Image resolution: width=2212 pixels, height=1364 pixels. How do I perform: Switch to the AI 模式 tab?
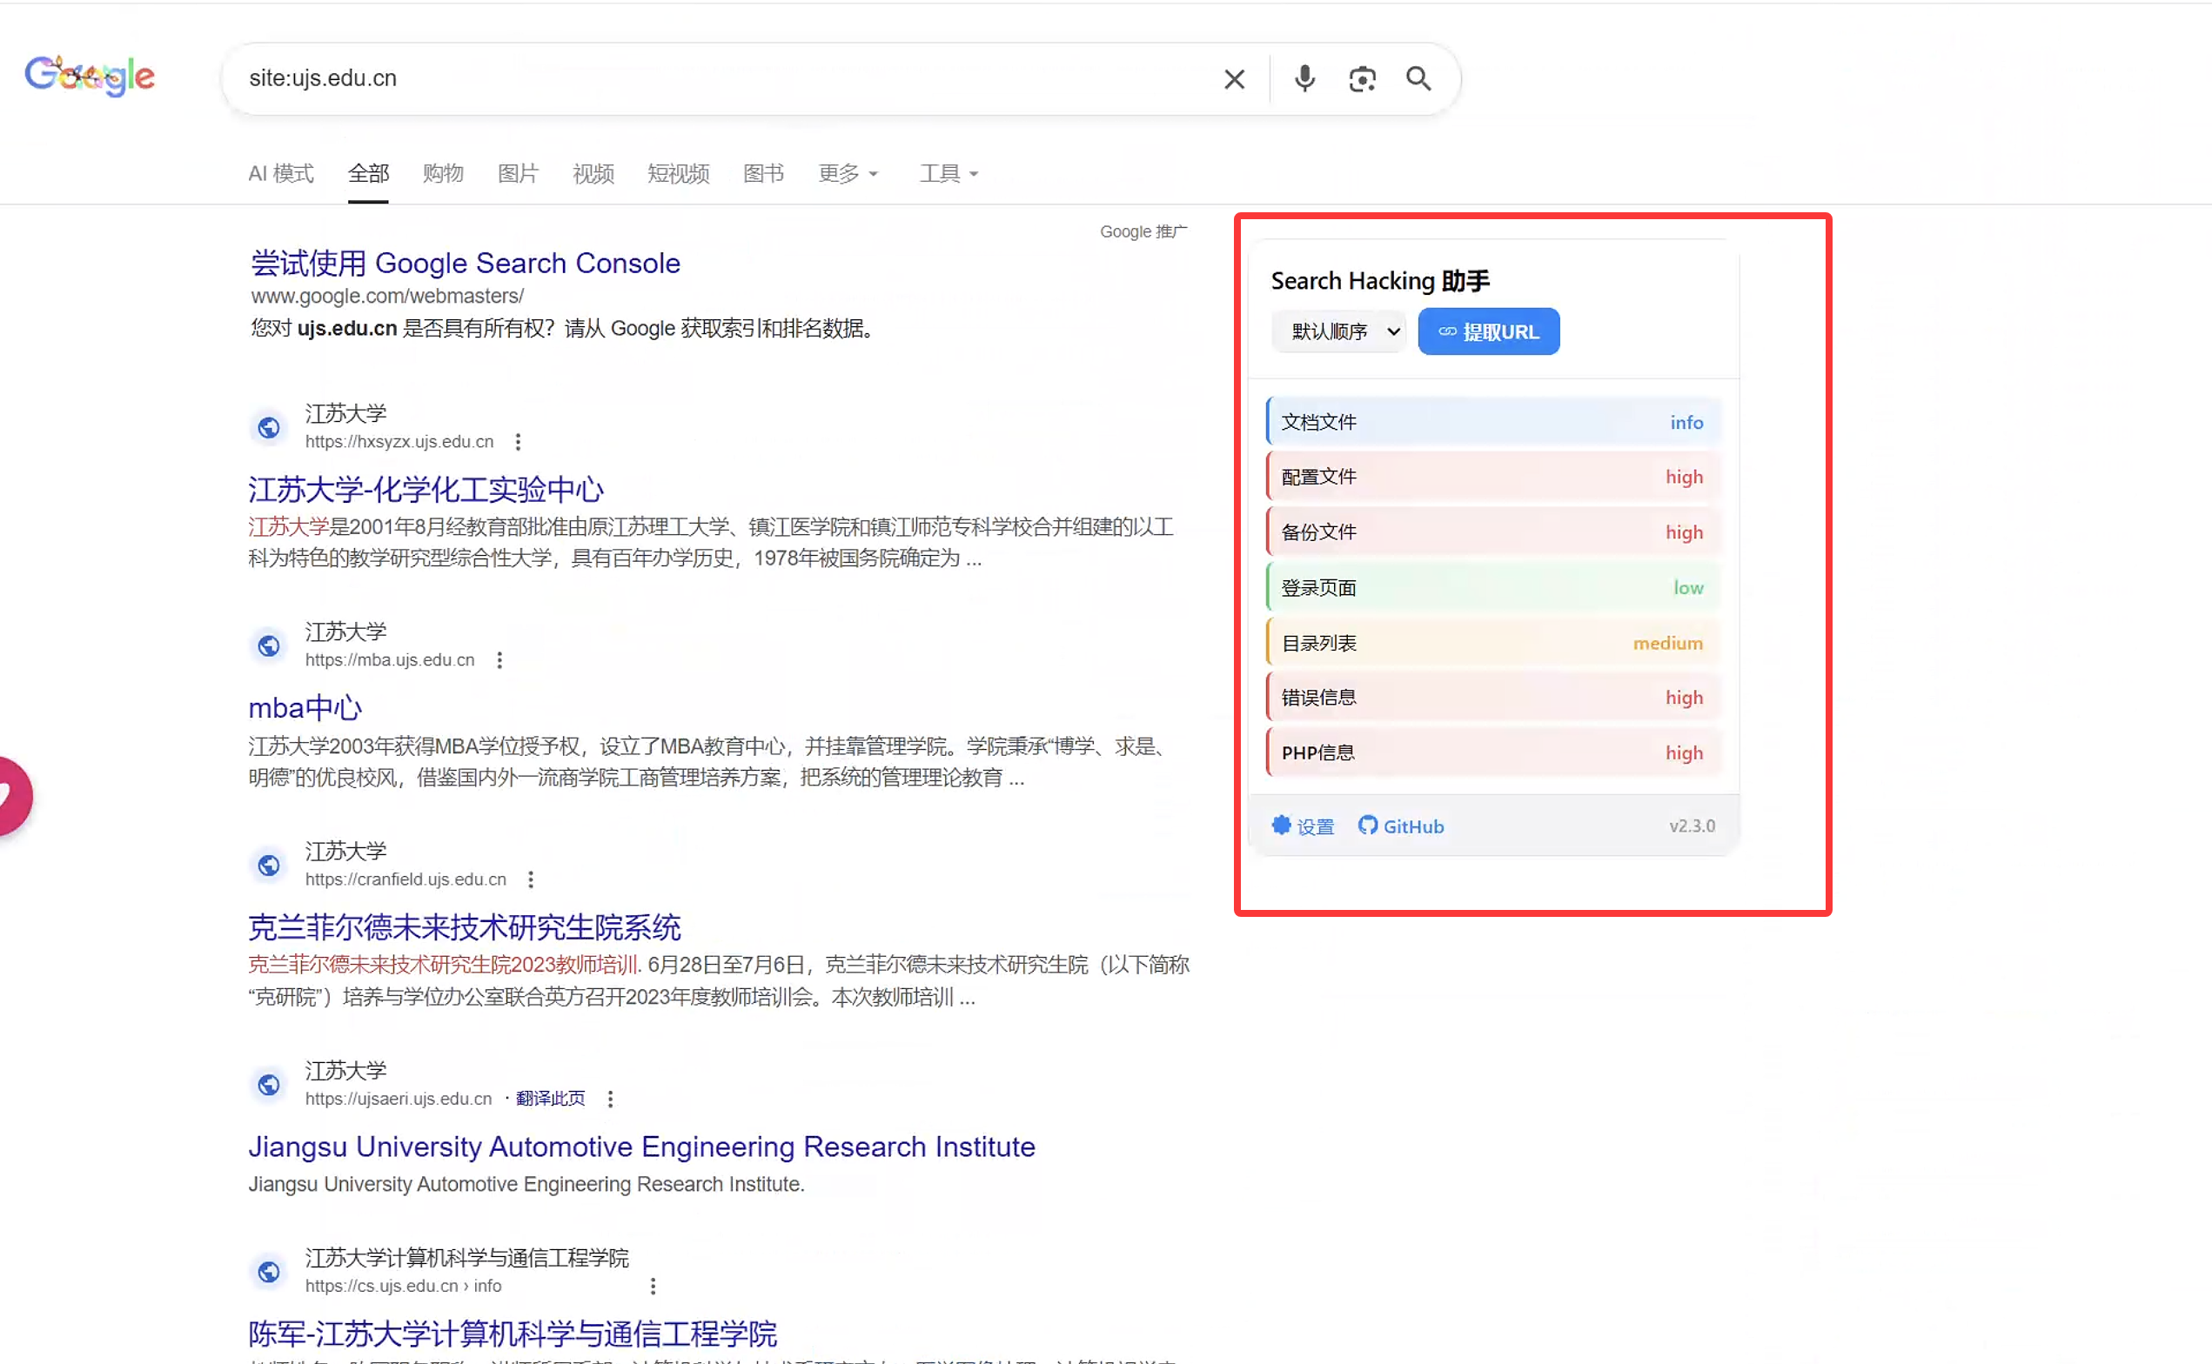[x=280, y=173]
